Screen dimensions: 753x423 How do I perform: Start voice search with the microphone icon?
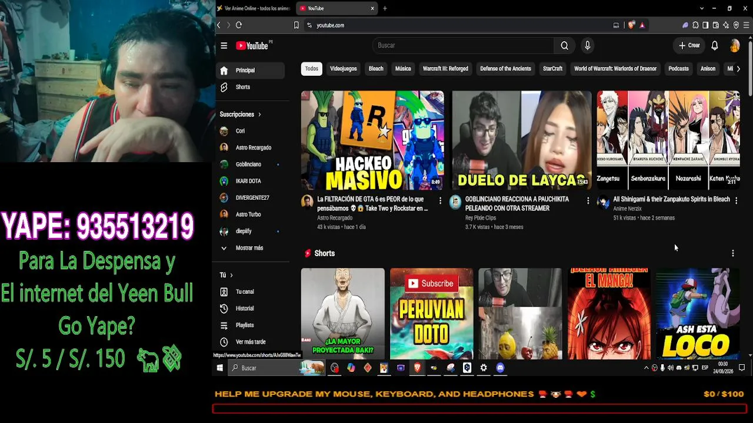click(x=587, y=45)
